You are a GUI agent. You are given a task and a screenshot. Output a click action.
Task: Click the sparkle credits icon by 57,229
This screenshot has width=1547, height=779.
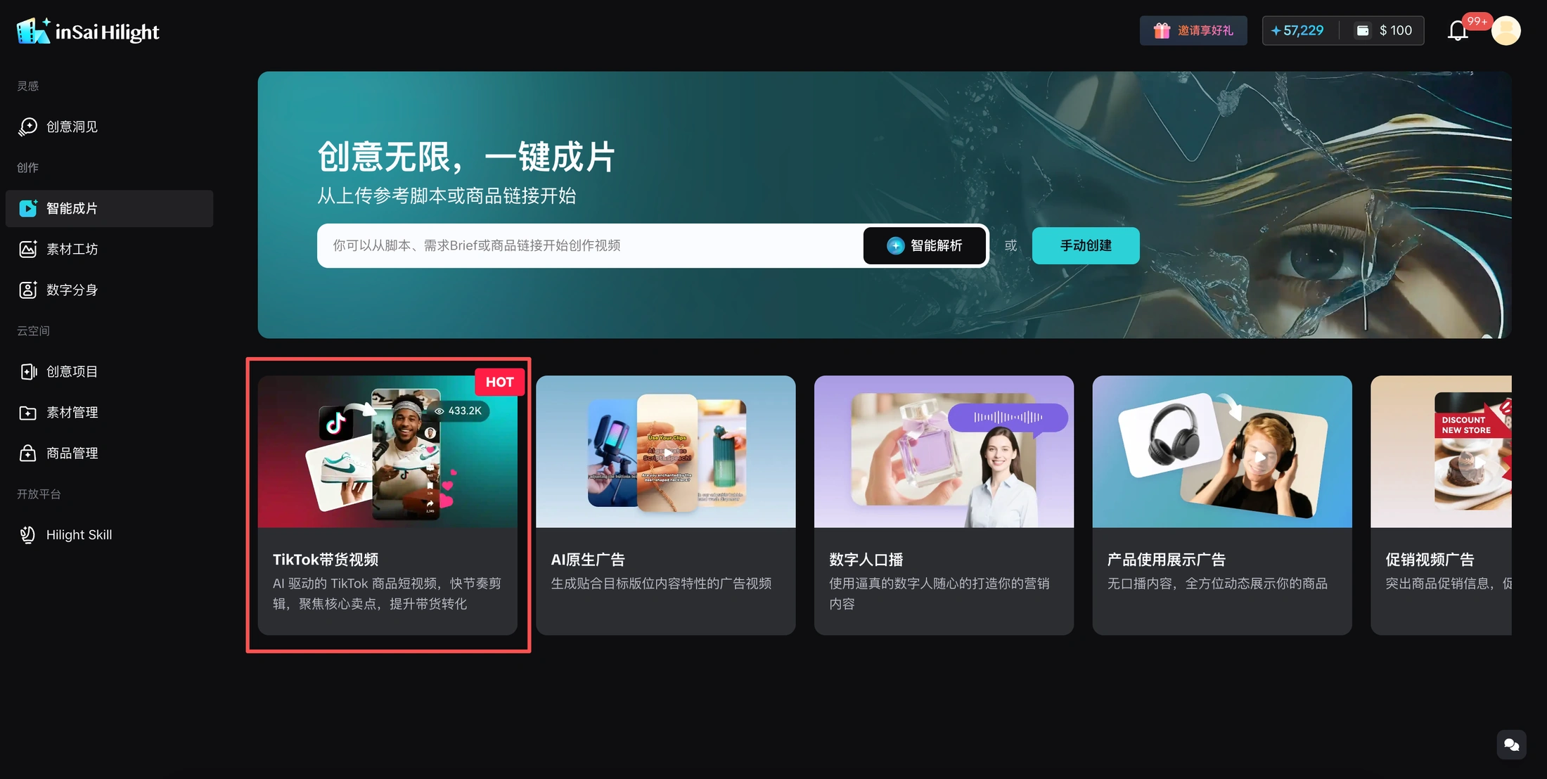pyautogui.click(x=1276, y=30)
